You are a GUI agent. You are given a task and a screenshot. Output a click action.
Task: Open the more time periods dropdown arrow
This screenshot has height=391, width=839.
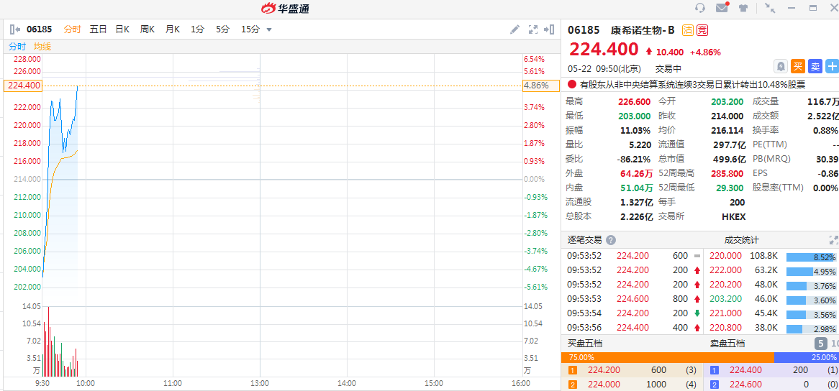269,29
